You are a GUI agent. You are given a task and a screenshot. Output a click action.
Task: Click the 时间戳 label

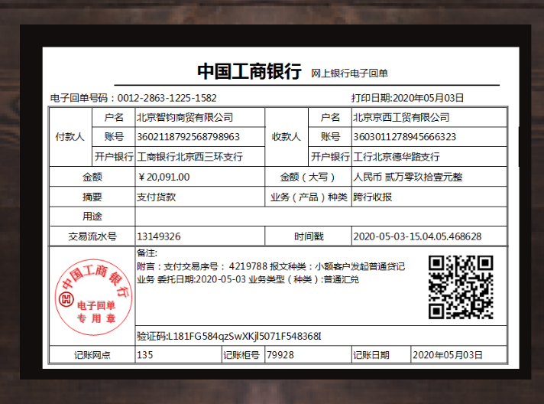308,236
